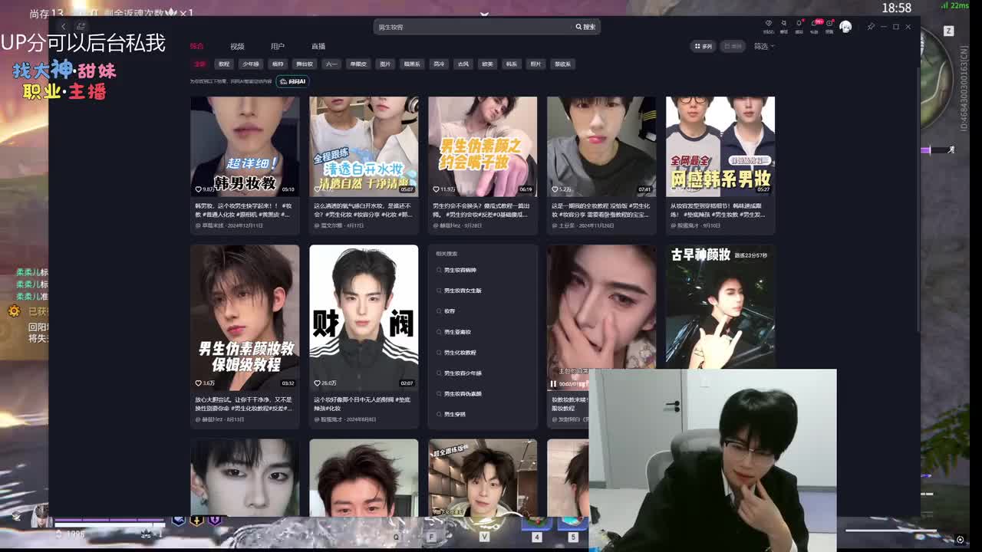
Task: Open the 男生伪素颜妆教保姆级教程 video thumbnail
Action: 245,317
